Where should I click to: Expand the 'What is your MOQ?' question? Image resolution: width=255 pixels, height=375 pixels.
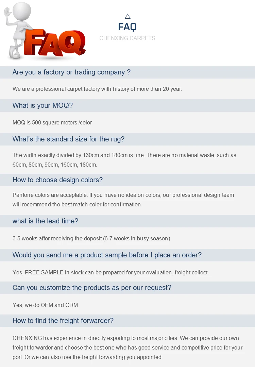[x=43, y=105]
